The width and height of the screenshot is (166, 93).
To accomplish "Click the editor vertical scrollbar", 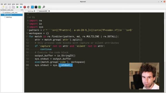I will 165,52.
